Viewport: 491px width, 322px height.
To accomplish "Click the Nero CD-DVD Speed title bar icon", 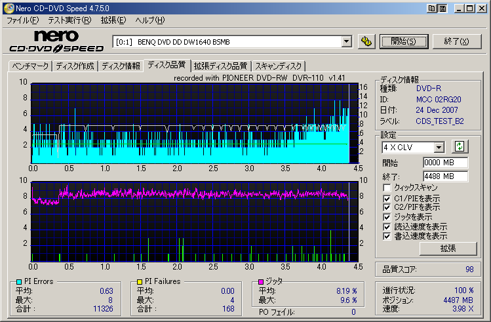I will click(x=9, y=9).
